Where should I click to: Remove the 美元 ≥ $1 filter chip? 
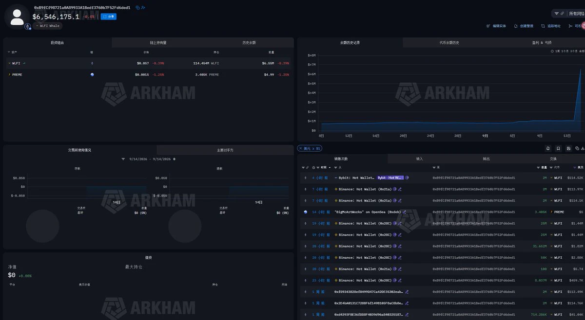(301, 148)
